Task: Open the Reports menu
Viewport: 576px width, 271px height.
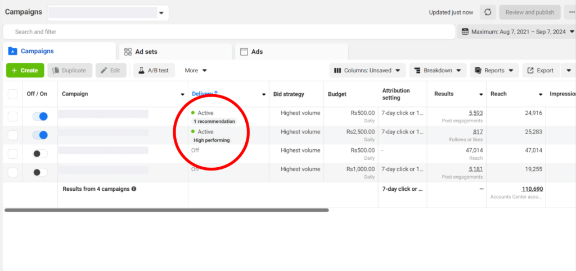Action: [x=494, y=70]
